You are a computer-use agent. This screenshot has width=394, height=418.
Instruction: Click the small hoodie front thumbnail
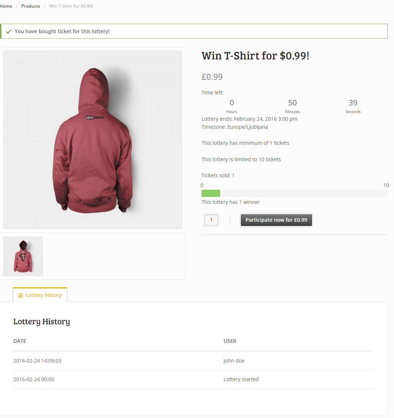click(23, 256)
